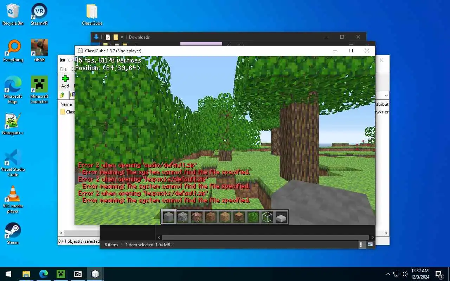Select the ClassiCube folder on desktop

(x=92, y=14)
